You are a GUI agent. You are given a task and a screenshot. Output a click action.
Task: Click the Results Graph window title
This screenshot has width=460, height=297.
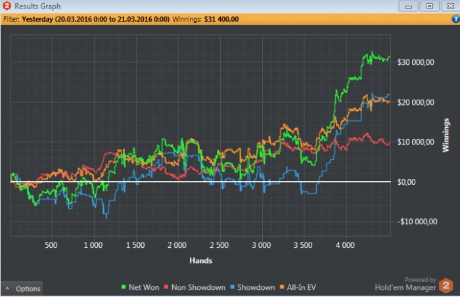[38, 6]
